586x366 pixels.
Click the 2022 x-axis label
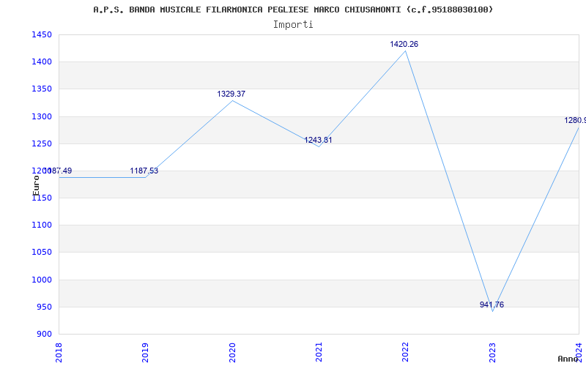tap(406, 352)
